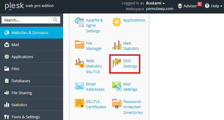Click the Web Statistics chart icon
The width and height of the screenshot is (224, 120).
tap(117, 45)
